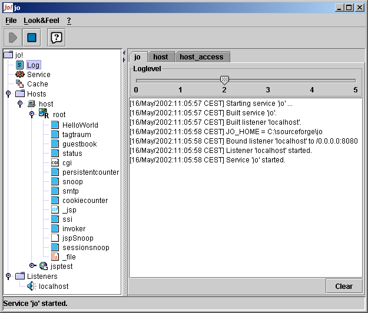Click status bar text "Service 'jo' started."

[35, 304]
